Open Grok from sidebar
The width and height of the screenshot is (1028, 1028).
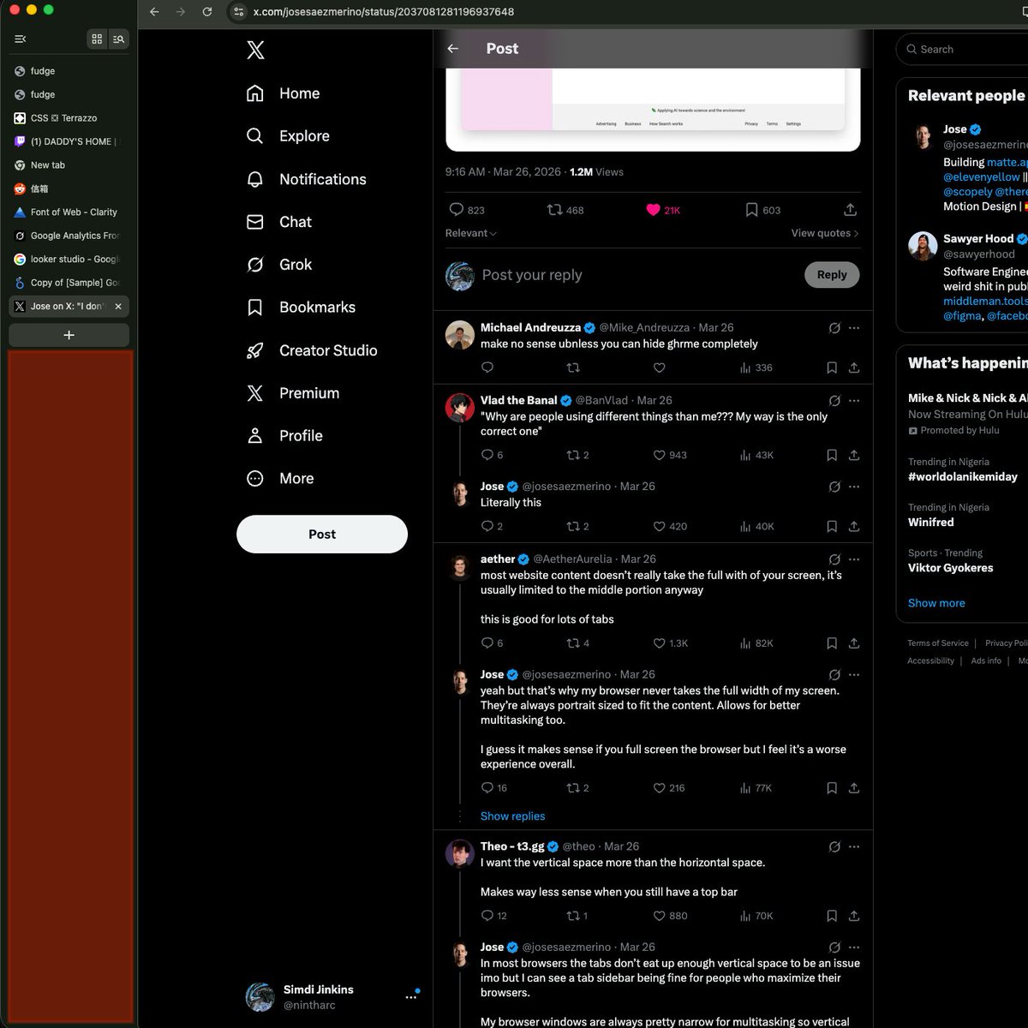[x=279, y=265]
